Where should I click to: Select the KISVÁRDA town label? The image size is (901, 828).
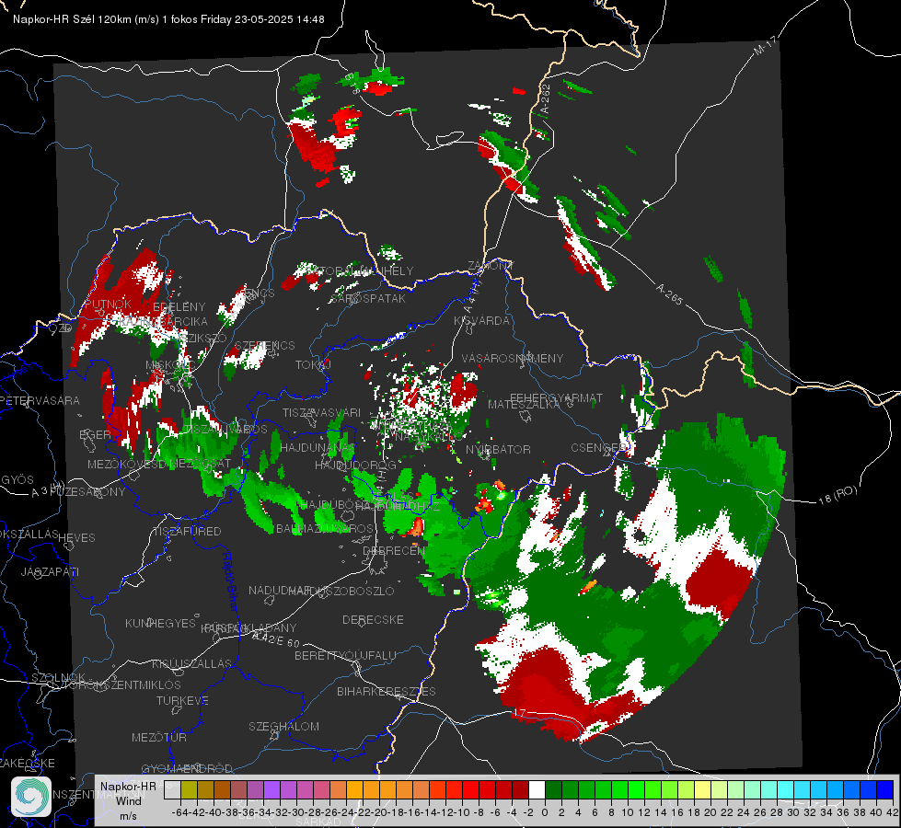(x=481, y=321)
